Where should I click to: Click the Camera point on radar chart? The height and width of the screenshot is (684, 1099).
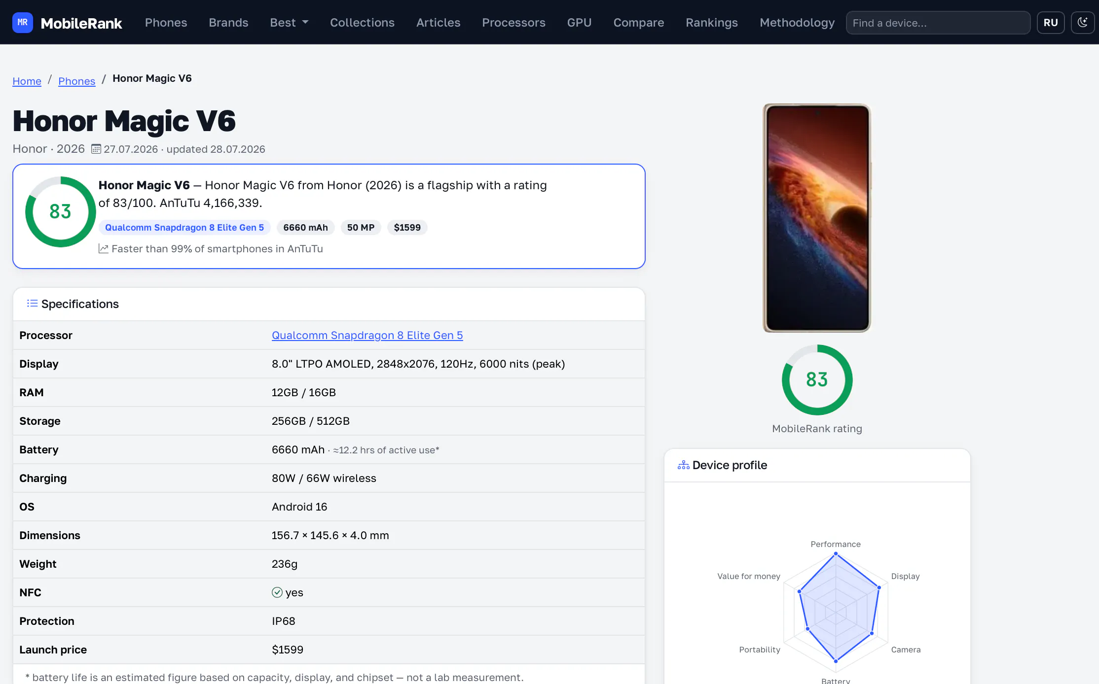[872, 633]
